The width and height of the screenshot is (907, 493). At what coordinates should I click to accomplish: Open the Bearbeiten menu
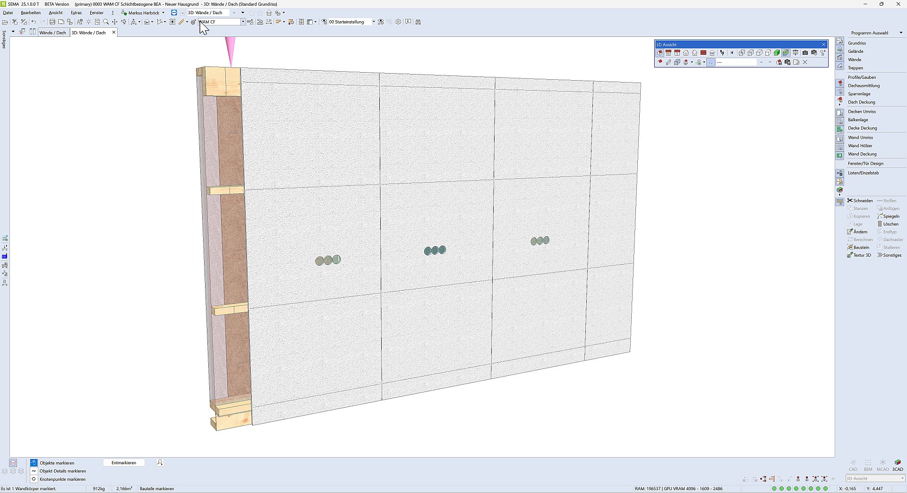point(31,13)
